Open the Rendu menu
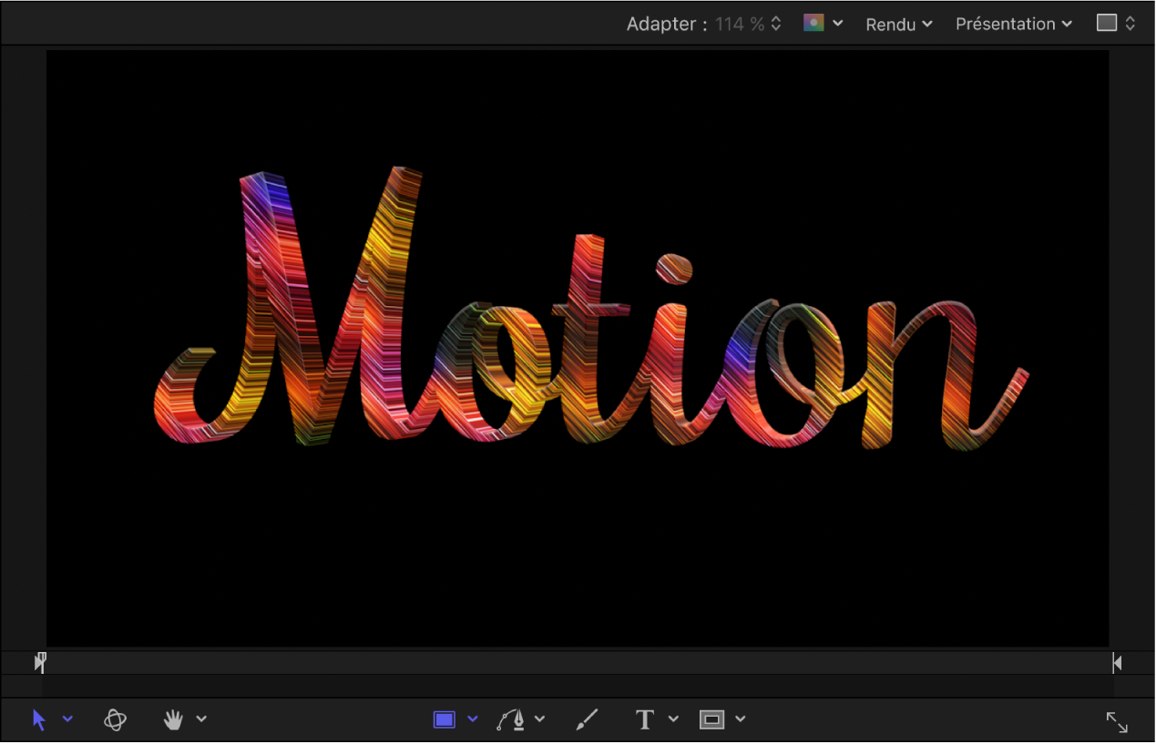1156x744 pixels. click(x=897, y=24)
